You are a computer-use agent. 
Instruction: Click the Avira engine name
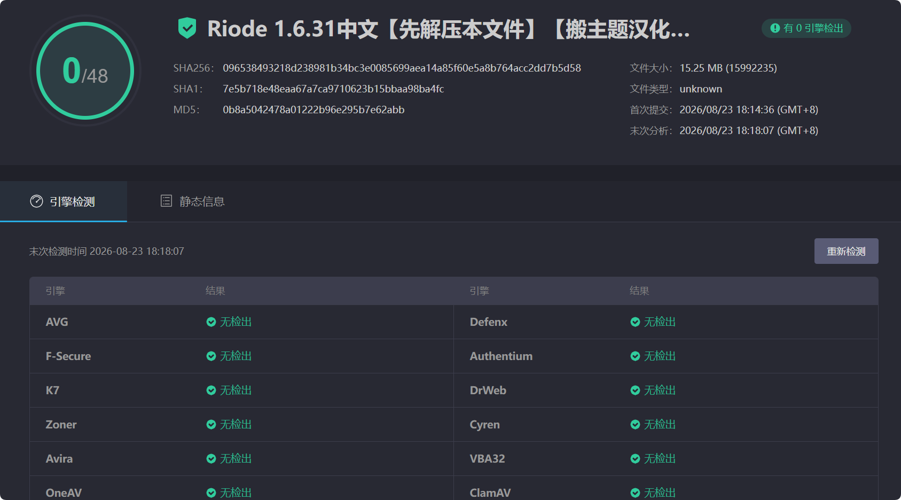pos(59,458)
